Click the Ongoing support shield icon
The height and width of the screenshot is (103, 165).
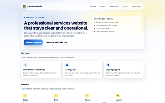click(x=108, y=65)
